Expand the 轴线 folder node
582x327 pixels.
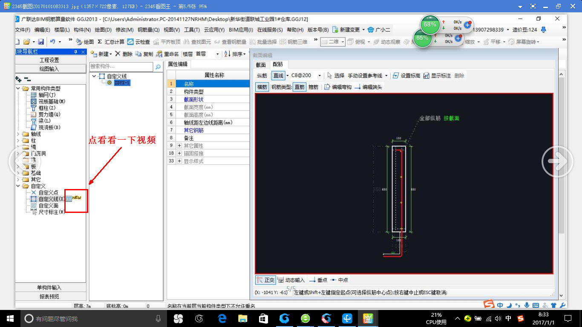(18, 134)
